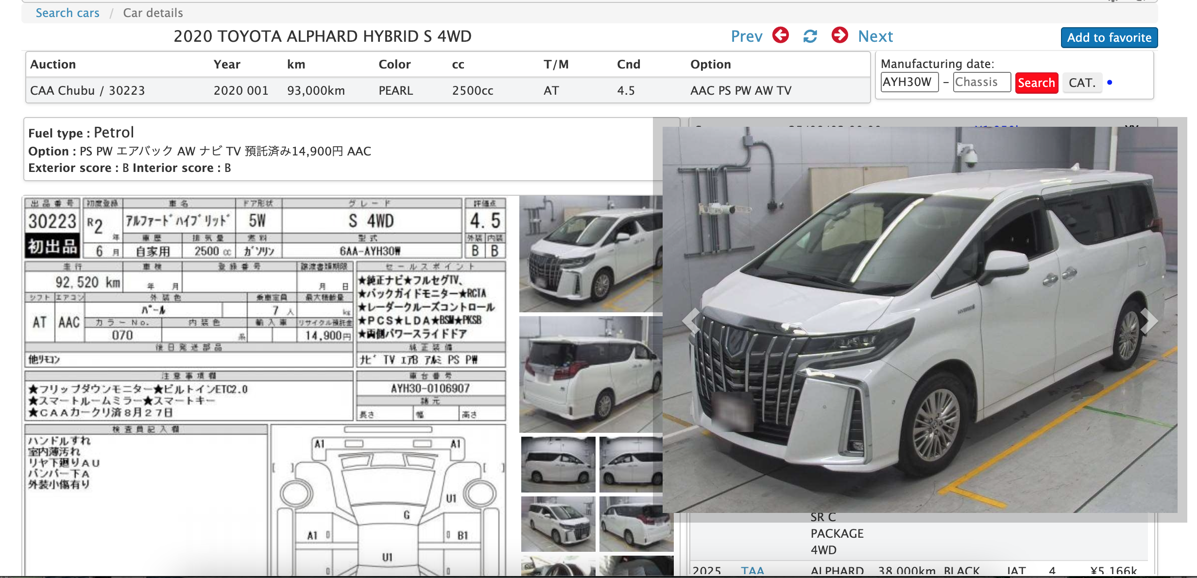Click the Chassis input field

coord(981,82)
